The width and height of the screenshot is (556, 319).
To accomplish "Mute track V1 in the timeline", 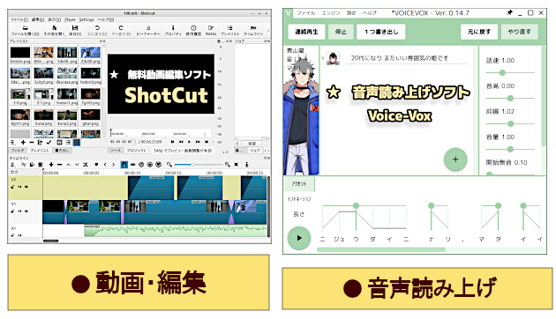I will 19,211.
